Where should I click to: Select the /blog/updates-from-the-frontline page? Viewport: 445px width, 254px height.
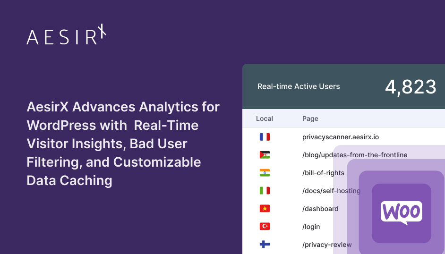[x=355, y=155]
